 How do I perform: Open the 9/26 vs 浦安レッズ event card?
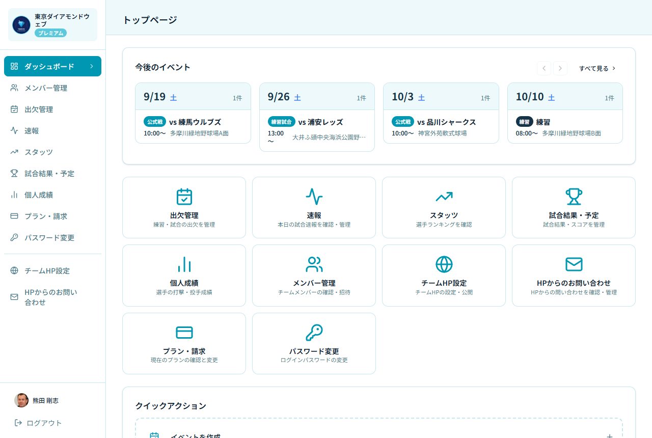(x=317, y=117)
